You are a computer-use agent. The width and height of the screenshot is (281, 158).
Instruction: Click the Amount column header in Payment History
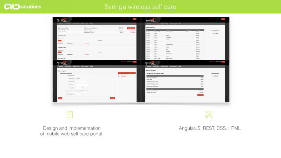198,30
